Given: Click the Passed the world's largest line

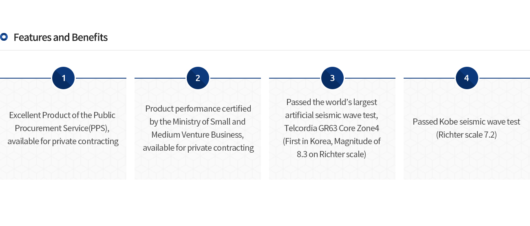Looking at the screenshot, I should 332,102.
